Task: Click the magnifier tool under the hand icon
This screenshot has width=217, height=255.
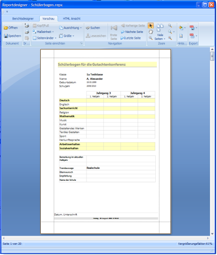Action: coord(151,38)
